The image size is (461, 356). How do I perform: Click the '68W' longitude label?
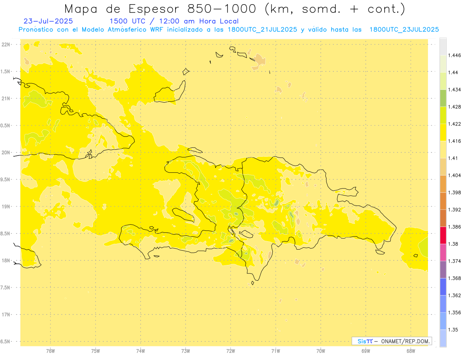[411, 351]
